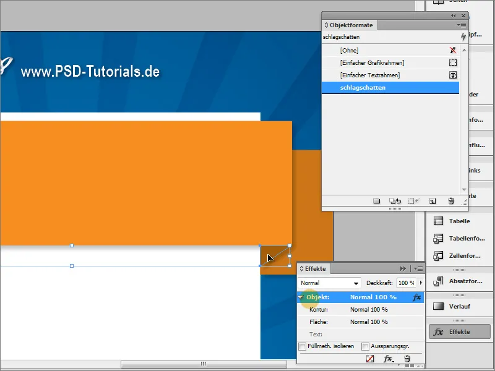The width and height of the screenshot is (495, 371).
Task: Click the Effekte panel tab
Action: (x=313, y=268)
